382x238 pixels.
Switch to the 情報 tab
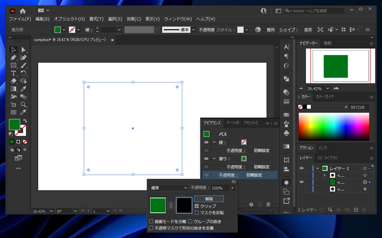[327, 43]
